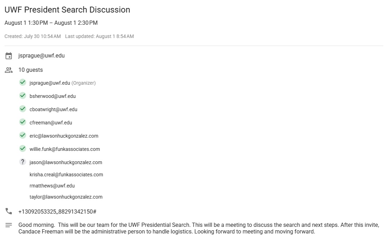This screenshot has height=246, width=385.
Task: Click guest taylor@lawsonhuckgonzalez.com
Action: point(66,197)
